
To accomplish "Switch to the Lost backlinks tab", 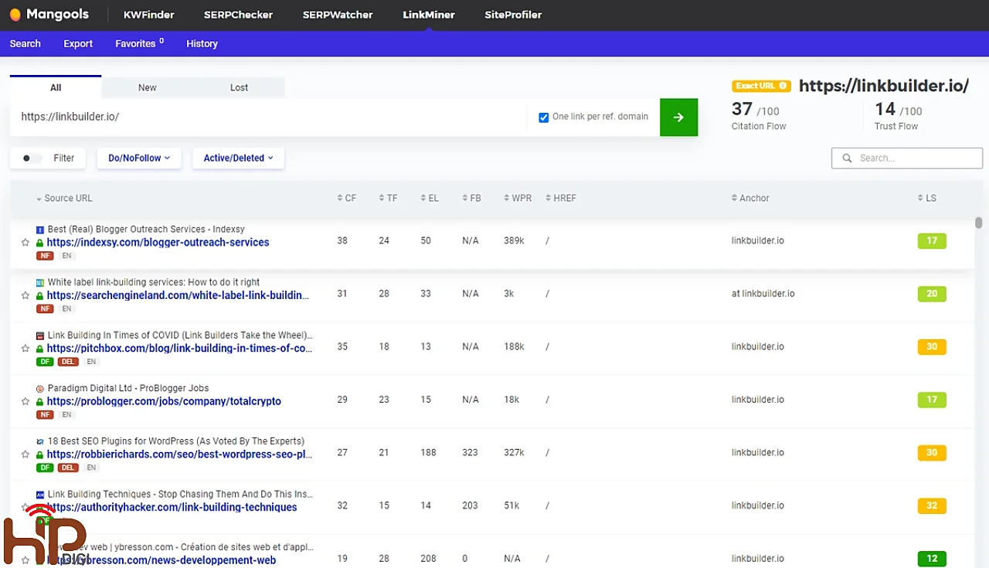I will 239,87.
